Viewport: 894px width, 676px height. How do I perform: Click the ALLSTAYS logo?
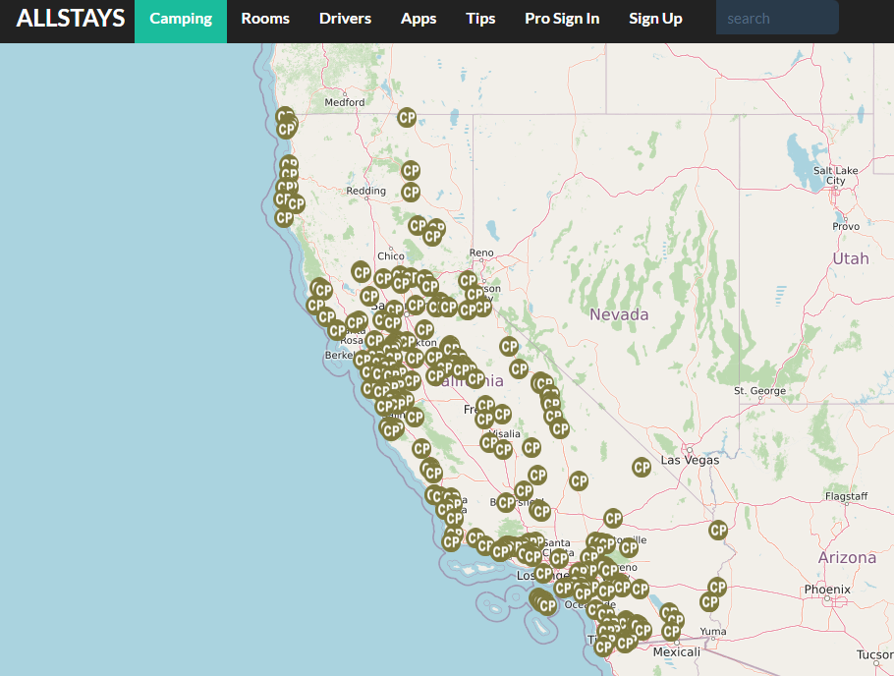(71, 19)
